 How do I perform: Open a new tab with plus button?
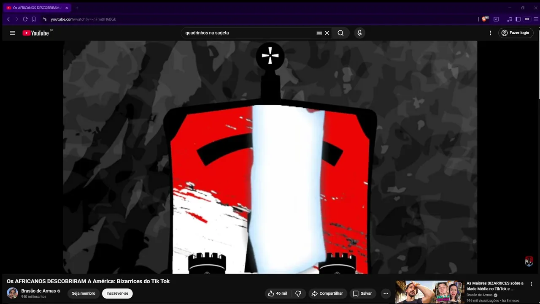77,8
